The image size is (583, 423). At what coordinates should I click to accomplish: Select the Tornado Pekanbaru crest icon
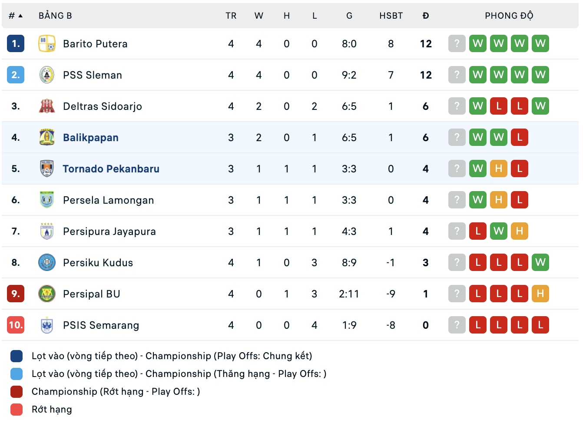(x=47, y=169)
